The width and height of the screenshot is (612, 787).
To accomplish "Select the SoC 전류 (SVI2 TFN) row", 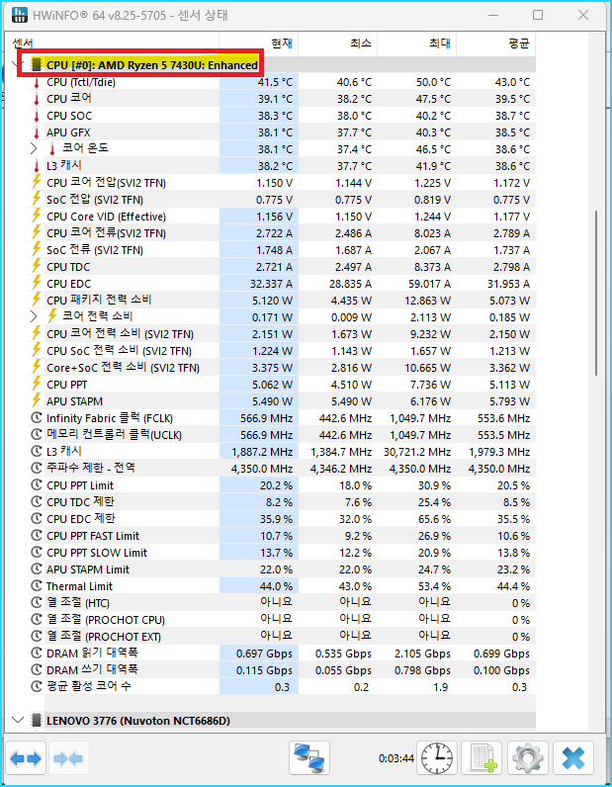I will [282, 250].
